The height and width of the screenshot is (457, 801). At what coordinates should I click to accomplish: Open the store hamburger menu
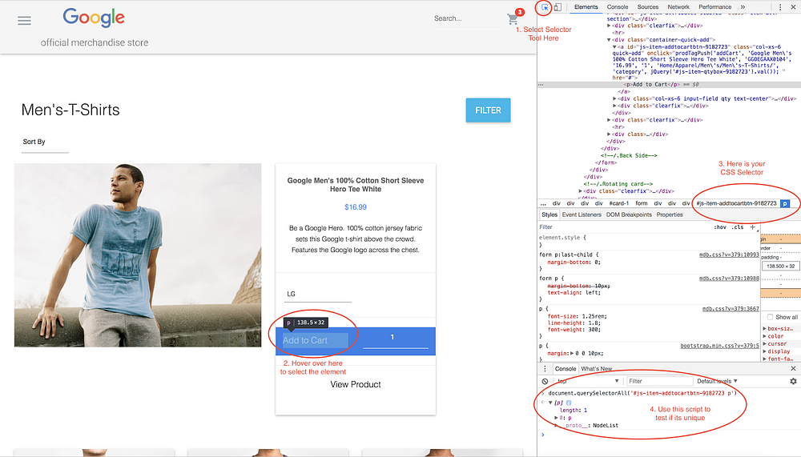tap(25, 21)
